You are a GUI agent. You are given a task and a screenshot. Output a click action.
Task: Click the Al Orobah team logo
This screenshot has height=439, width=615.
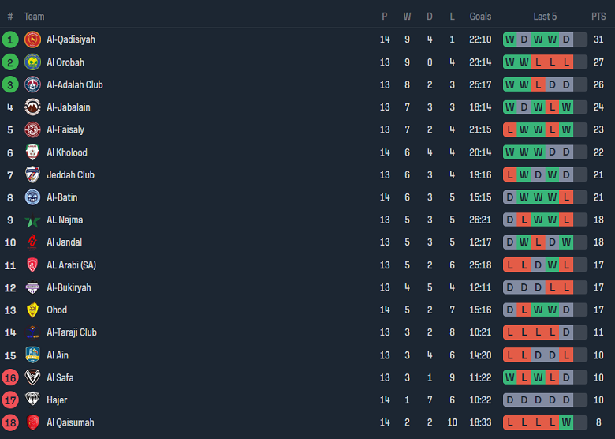(32, 62)
